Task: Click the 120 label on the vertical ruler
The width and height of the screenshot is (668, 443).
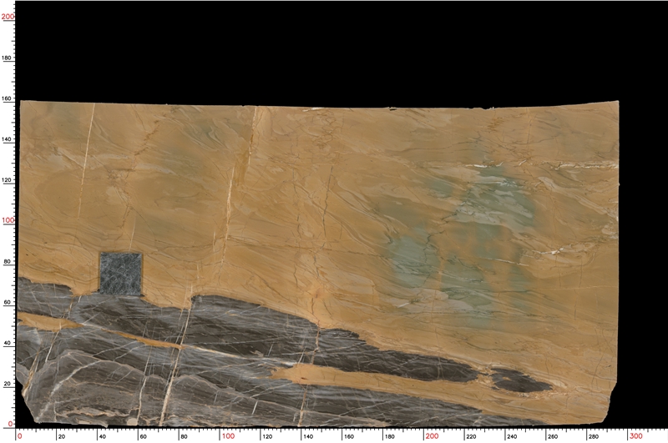Action: coord(8,180)
